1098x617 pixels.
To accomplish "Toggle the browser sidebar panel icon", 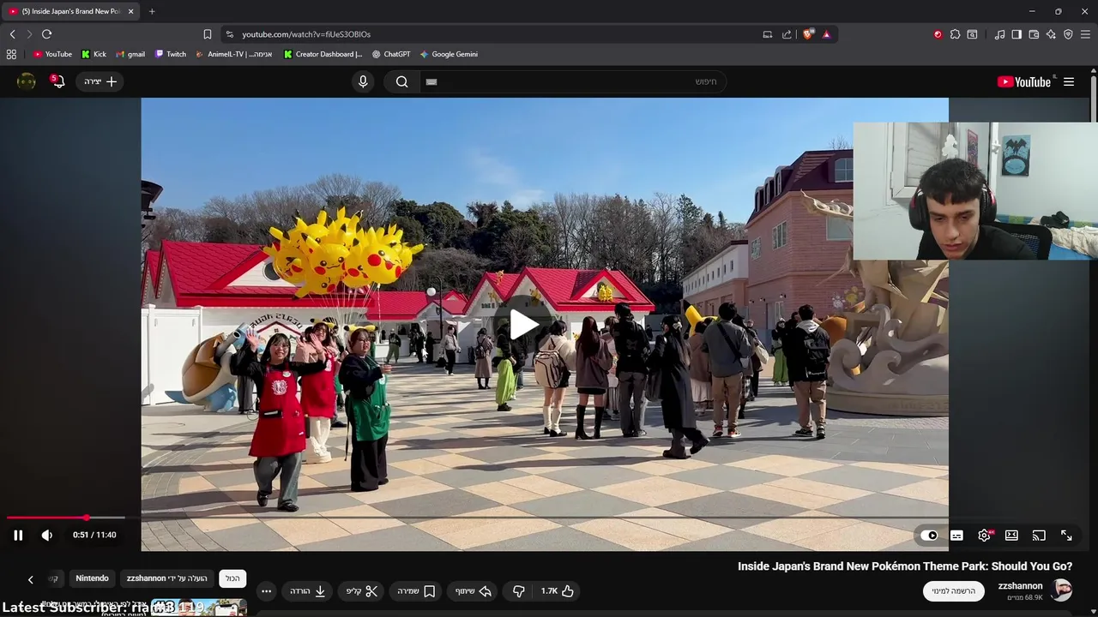I will (x=1017, y=34).
